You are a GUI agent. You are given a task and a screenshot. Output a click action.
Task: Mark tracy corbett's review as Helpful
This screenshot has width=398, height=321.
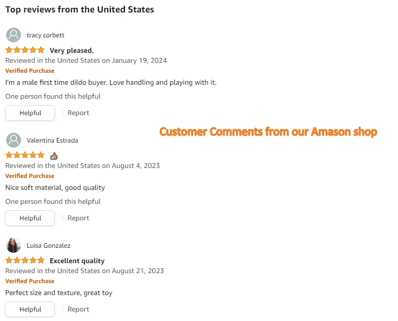30,113
